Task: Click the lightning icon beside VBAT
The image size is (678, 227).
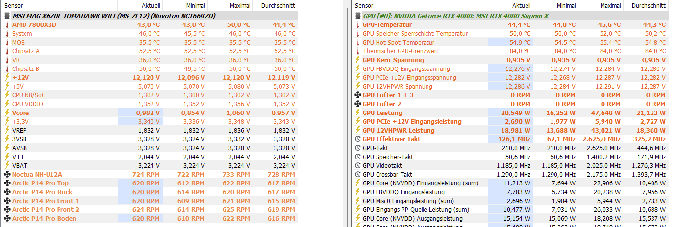Action: (7, 165)
